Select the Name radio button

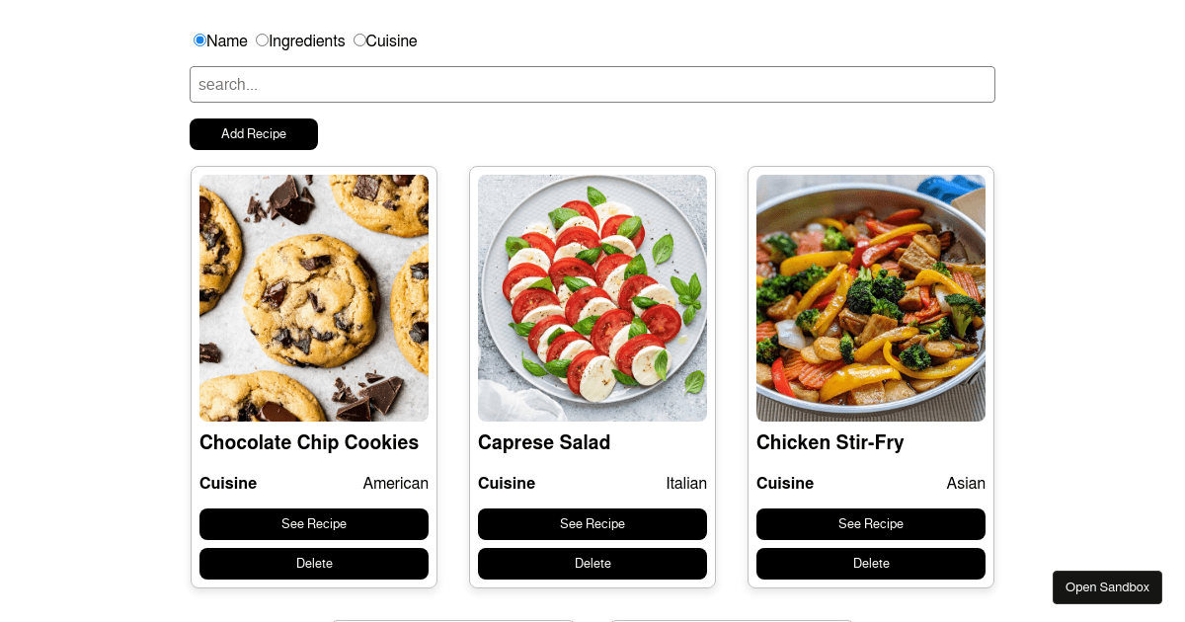[199, 40]
